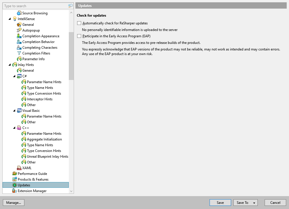
Task: Collapse the Visual Basic subtree arrow
Action: (14, 111)
